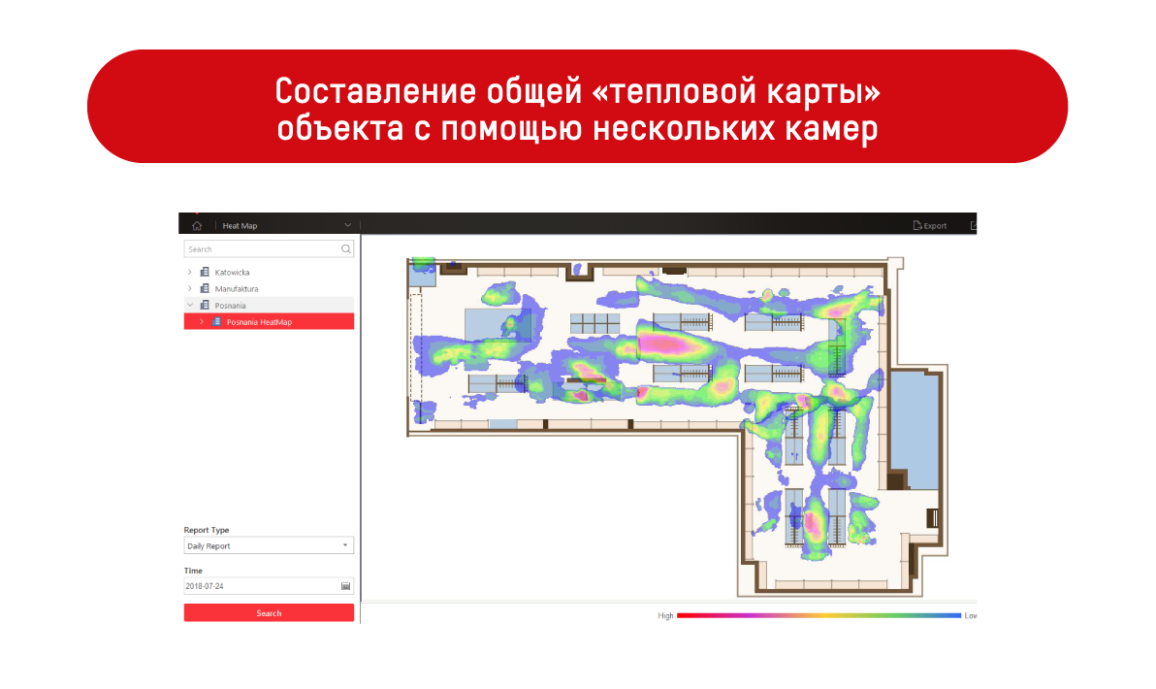This screenshot has height=689, width=1156.
Task: Select the Manufaktura site label
Action: [237, 289]
